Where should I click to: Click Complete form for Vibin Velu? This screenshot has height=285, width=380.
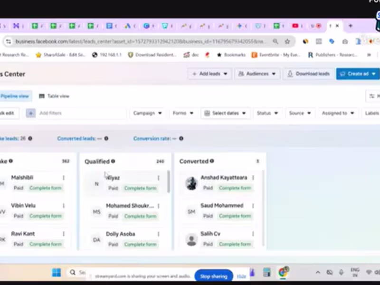tap(45, 216)
